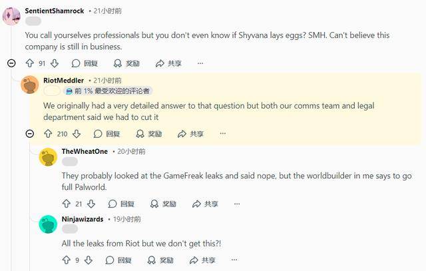Share Ninjawizards' comment

(202, 260)
